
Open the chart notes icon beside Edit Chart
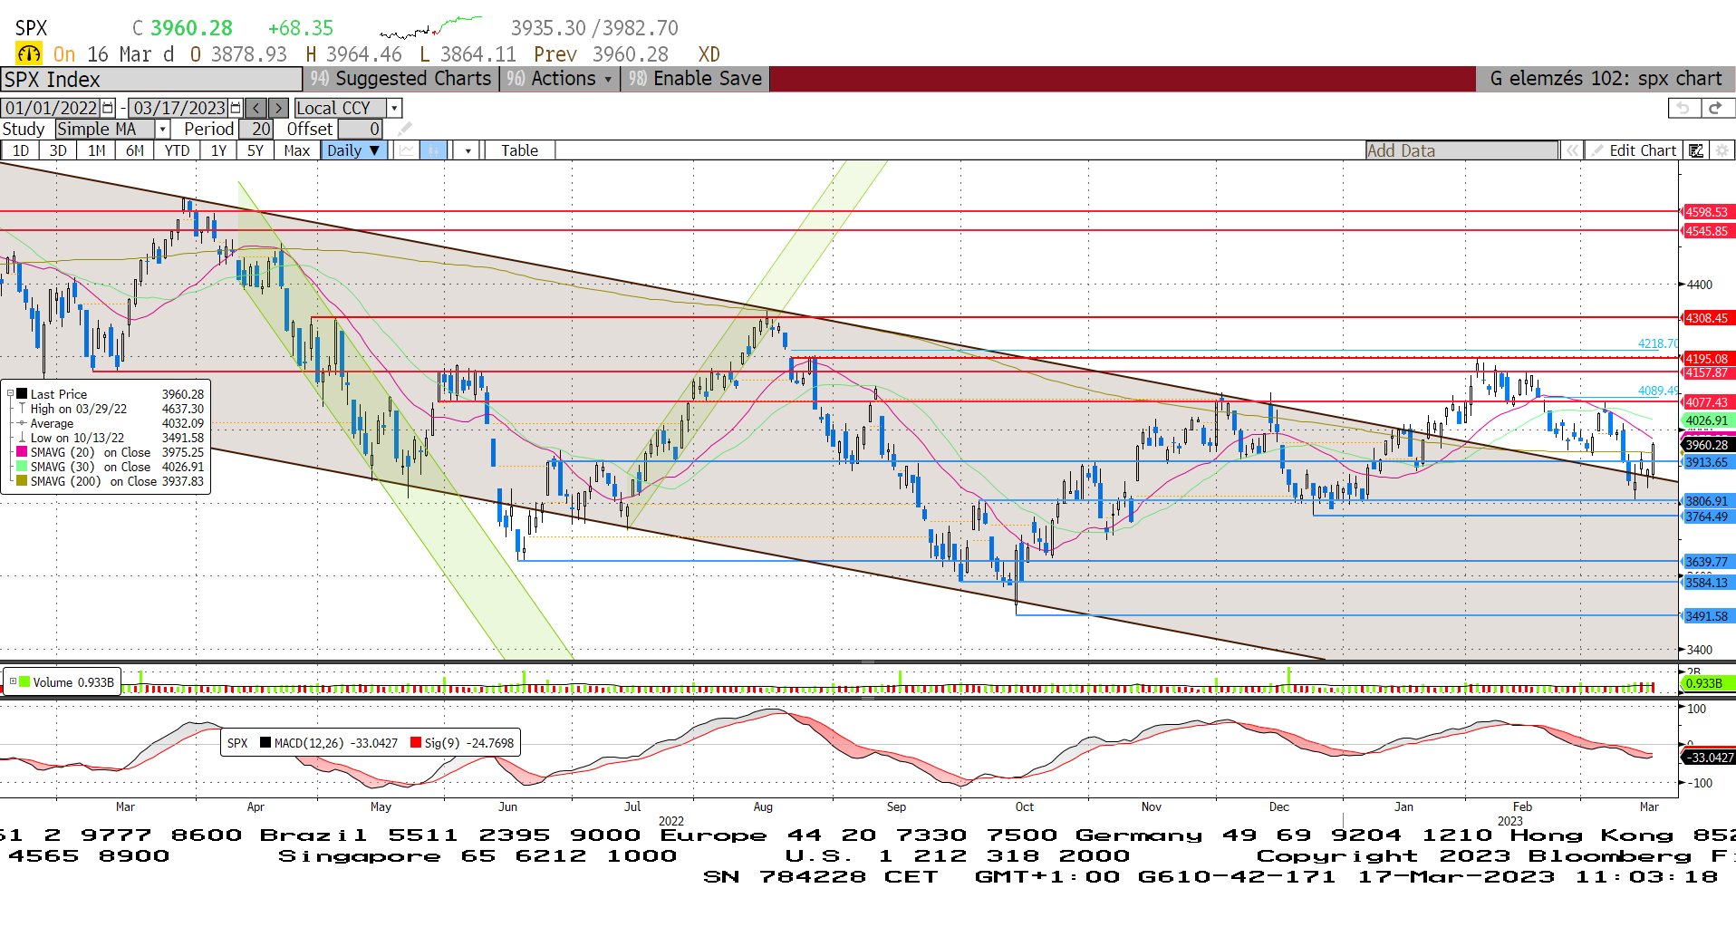(1696, 150)
